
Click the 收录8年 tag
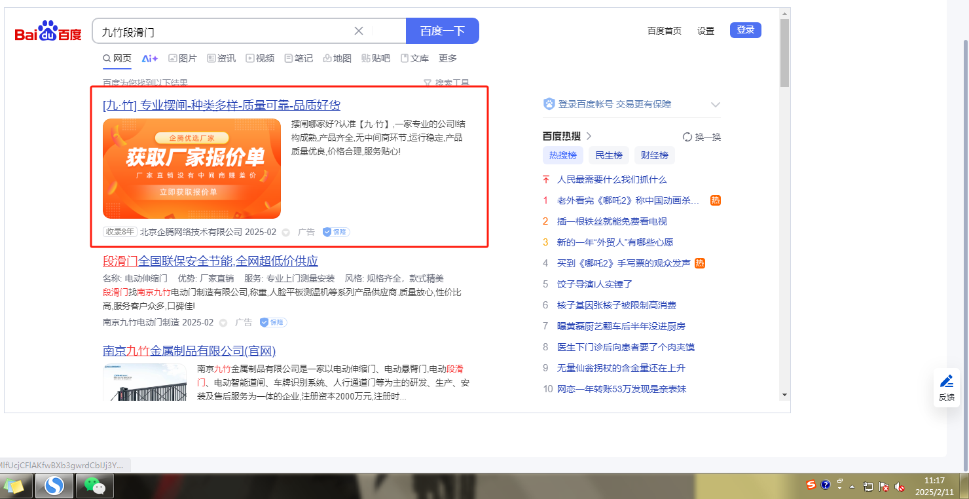(x=120, y=232)
